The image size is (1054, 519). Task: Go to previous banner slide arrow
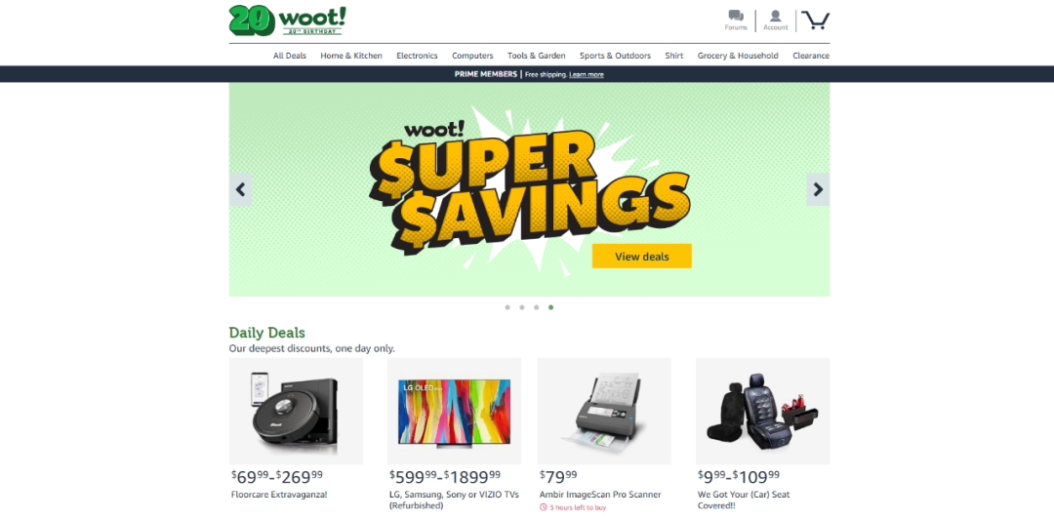[241, 189]
